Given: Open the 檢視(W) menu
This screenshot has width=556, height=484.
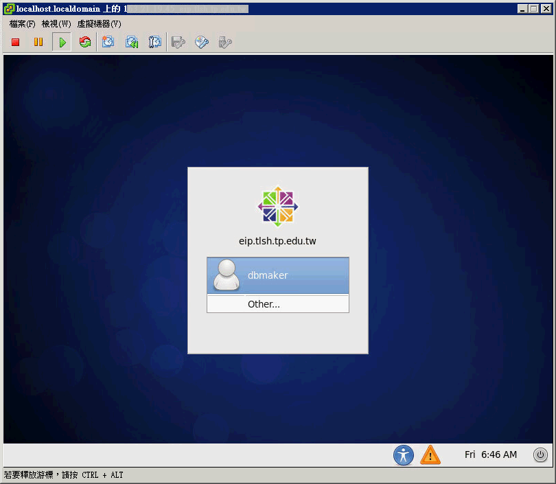Looking at the screenshot, I should pos(56,24).
